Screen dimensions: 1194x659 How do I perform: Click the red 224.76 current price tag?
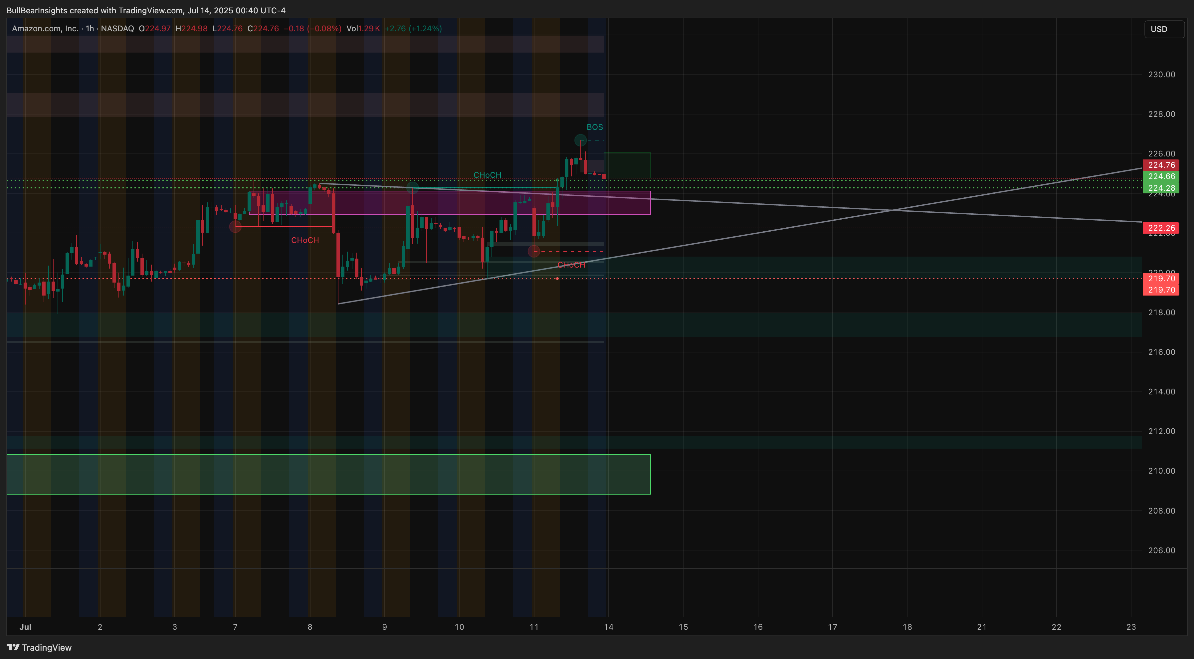coord(1161,165)
